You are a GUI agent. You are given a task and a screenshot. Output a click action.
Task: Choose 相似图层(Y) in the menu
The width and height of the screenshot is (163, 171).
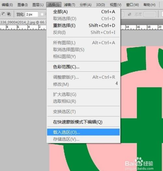pos(83,56)
